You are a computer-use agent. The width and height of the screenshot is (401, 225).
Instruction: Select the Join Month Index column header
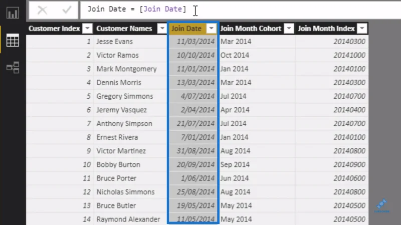click(x=326, y=29)
